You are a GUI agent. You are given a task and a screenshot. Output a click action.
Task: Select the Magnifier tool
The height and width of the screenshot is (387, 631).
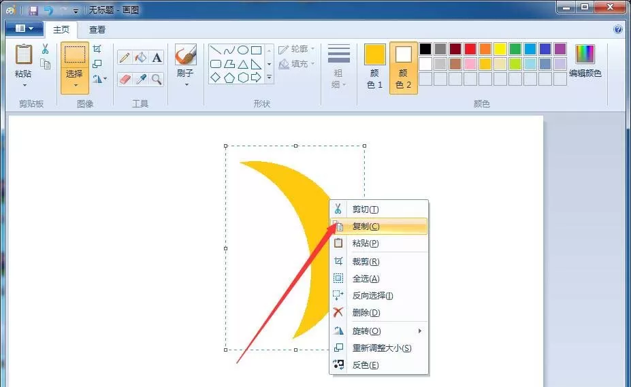[157, 80]
